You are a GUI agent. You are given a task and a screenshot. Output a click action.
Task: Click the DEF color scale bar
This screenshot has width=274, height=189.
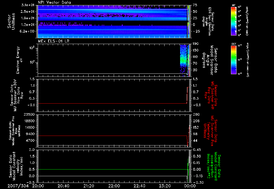coord(234,60)
